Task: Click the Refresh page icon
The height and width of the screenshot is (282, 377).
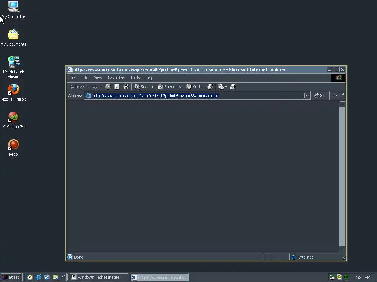Action: click(x=117, y=87)
